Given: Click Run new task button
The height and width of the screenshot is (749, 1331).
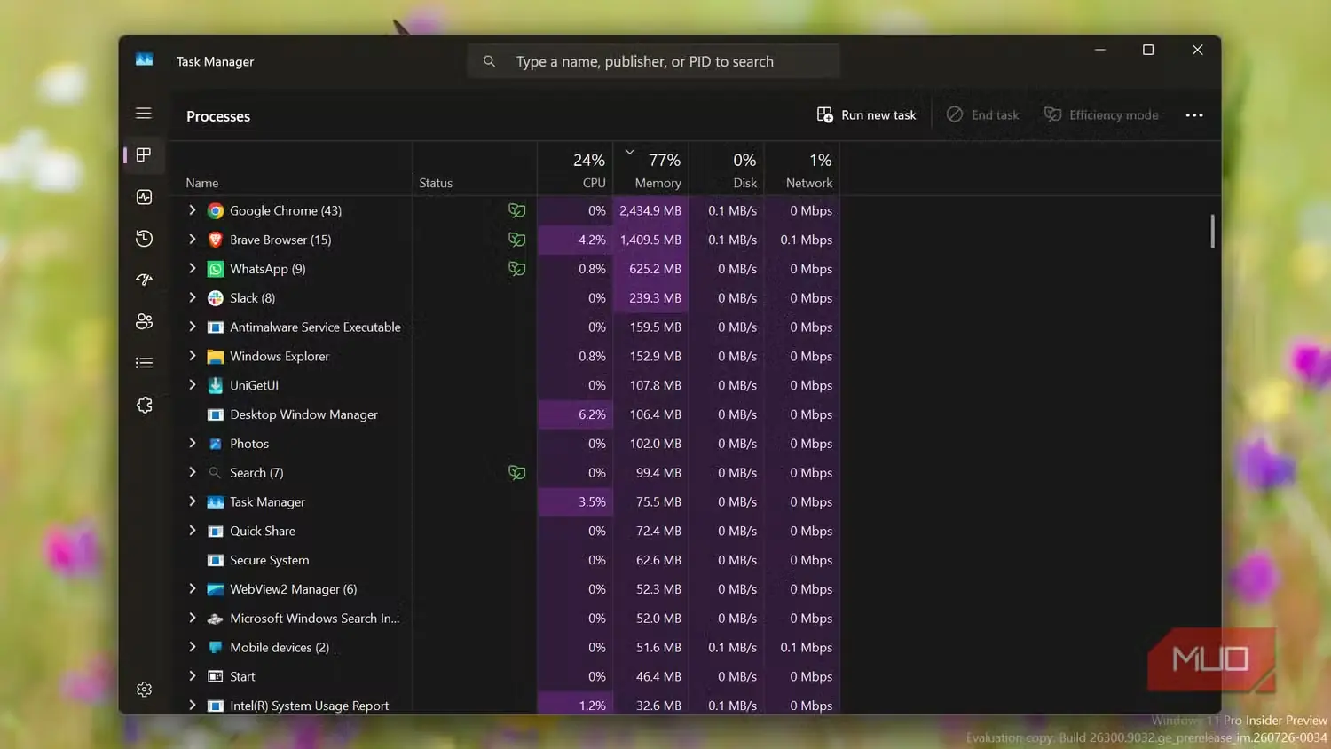Looking at the screenshot, I should tap(866, 115).
